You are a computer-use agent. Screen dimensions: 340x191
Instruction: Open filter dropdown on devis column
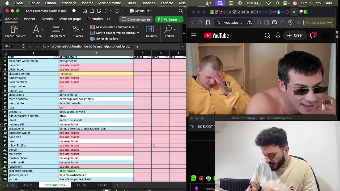pyautogui.click(x=167, y=57)
